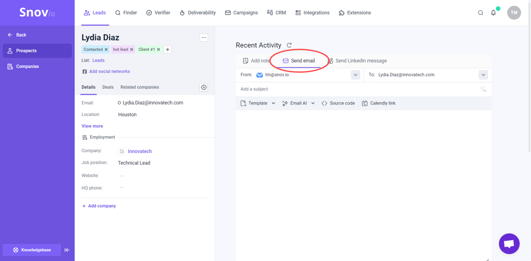The image size is (531, 261).
Task: Expand View more details
Action: 92,126
